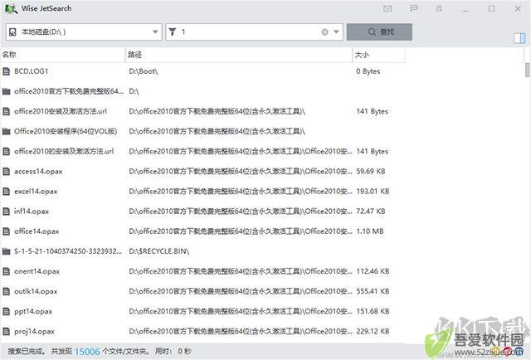
Task: Click the 15006 result count in status bar
Action: click(x=87, y=352)
